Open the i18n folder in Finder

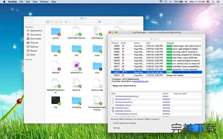pyautogui.click(x=76, y=49)
